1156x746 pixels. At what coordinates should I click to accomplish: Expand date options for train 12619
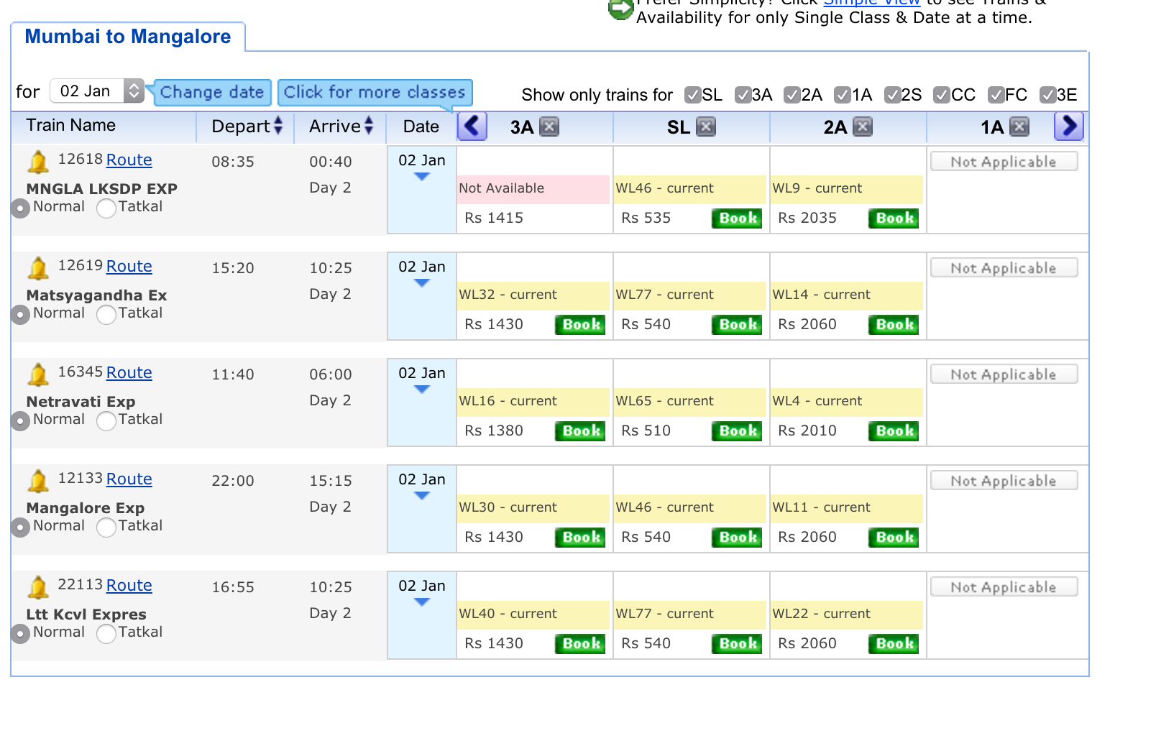(x=422, y=283)
